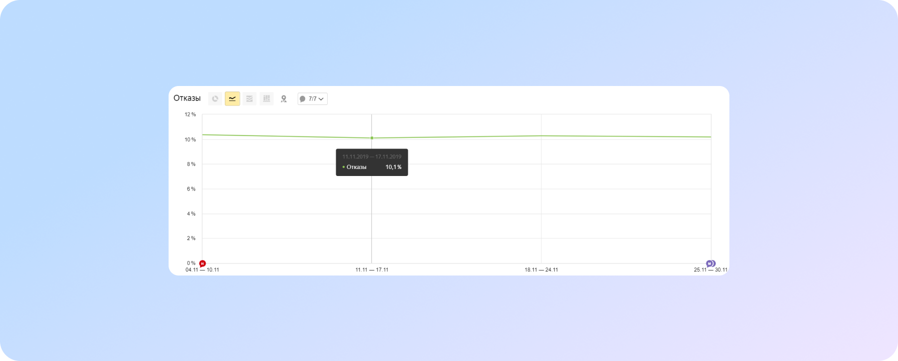Click the '0 %' y-axis label
The width and height of the screenshot is (898, 361).
click(191, 263)
